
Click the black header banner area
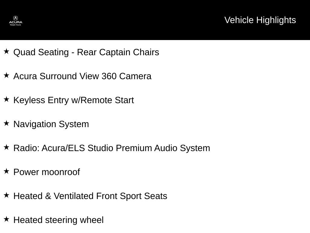155,20
